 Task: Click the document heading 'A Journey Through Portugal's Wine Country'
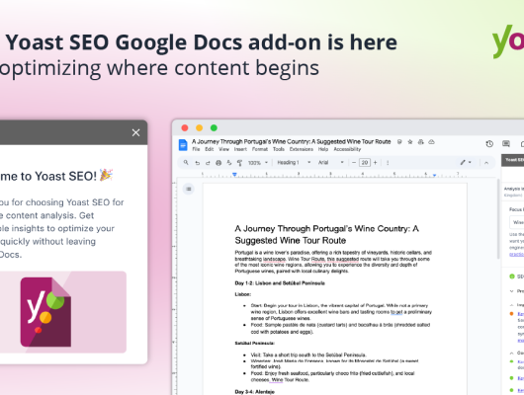pos(327,234)
